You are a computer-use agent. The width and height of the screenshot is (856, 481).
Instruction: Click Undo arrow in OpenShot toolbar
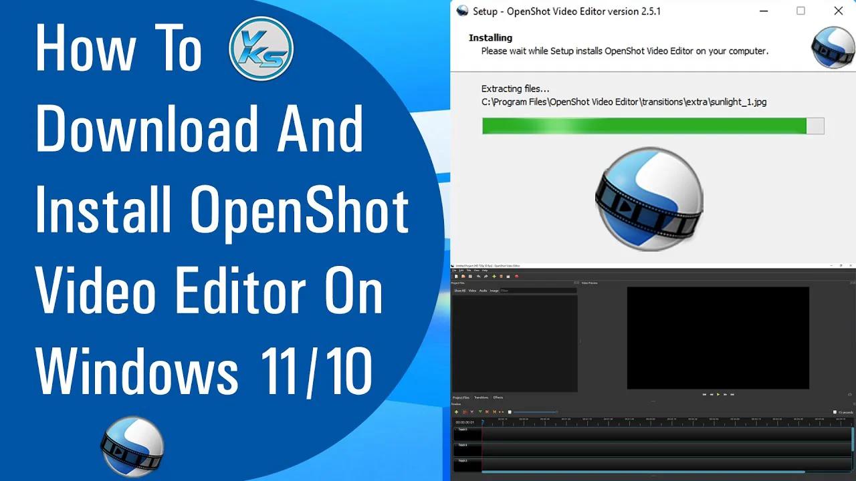(478, 277)
